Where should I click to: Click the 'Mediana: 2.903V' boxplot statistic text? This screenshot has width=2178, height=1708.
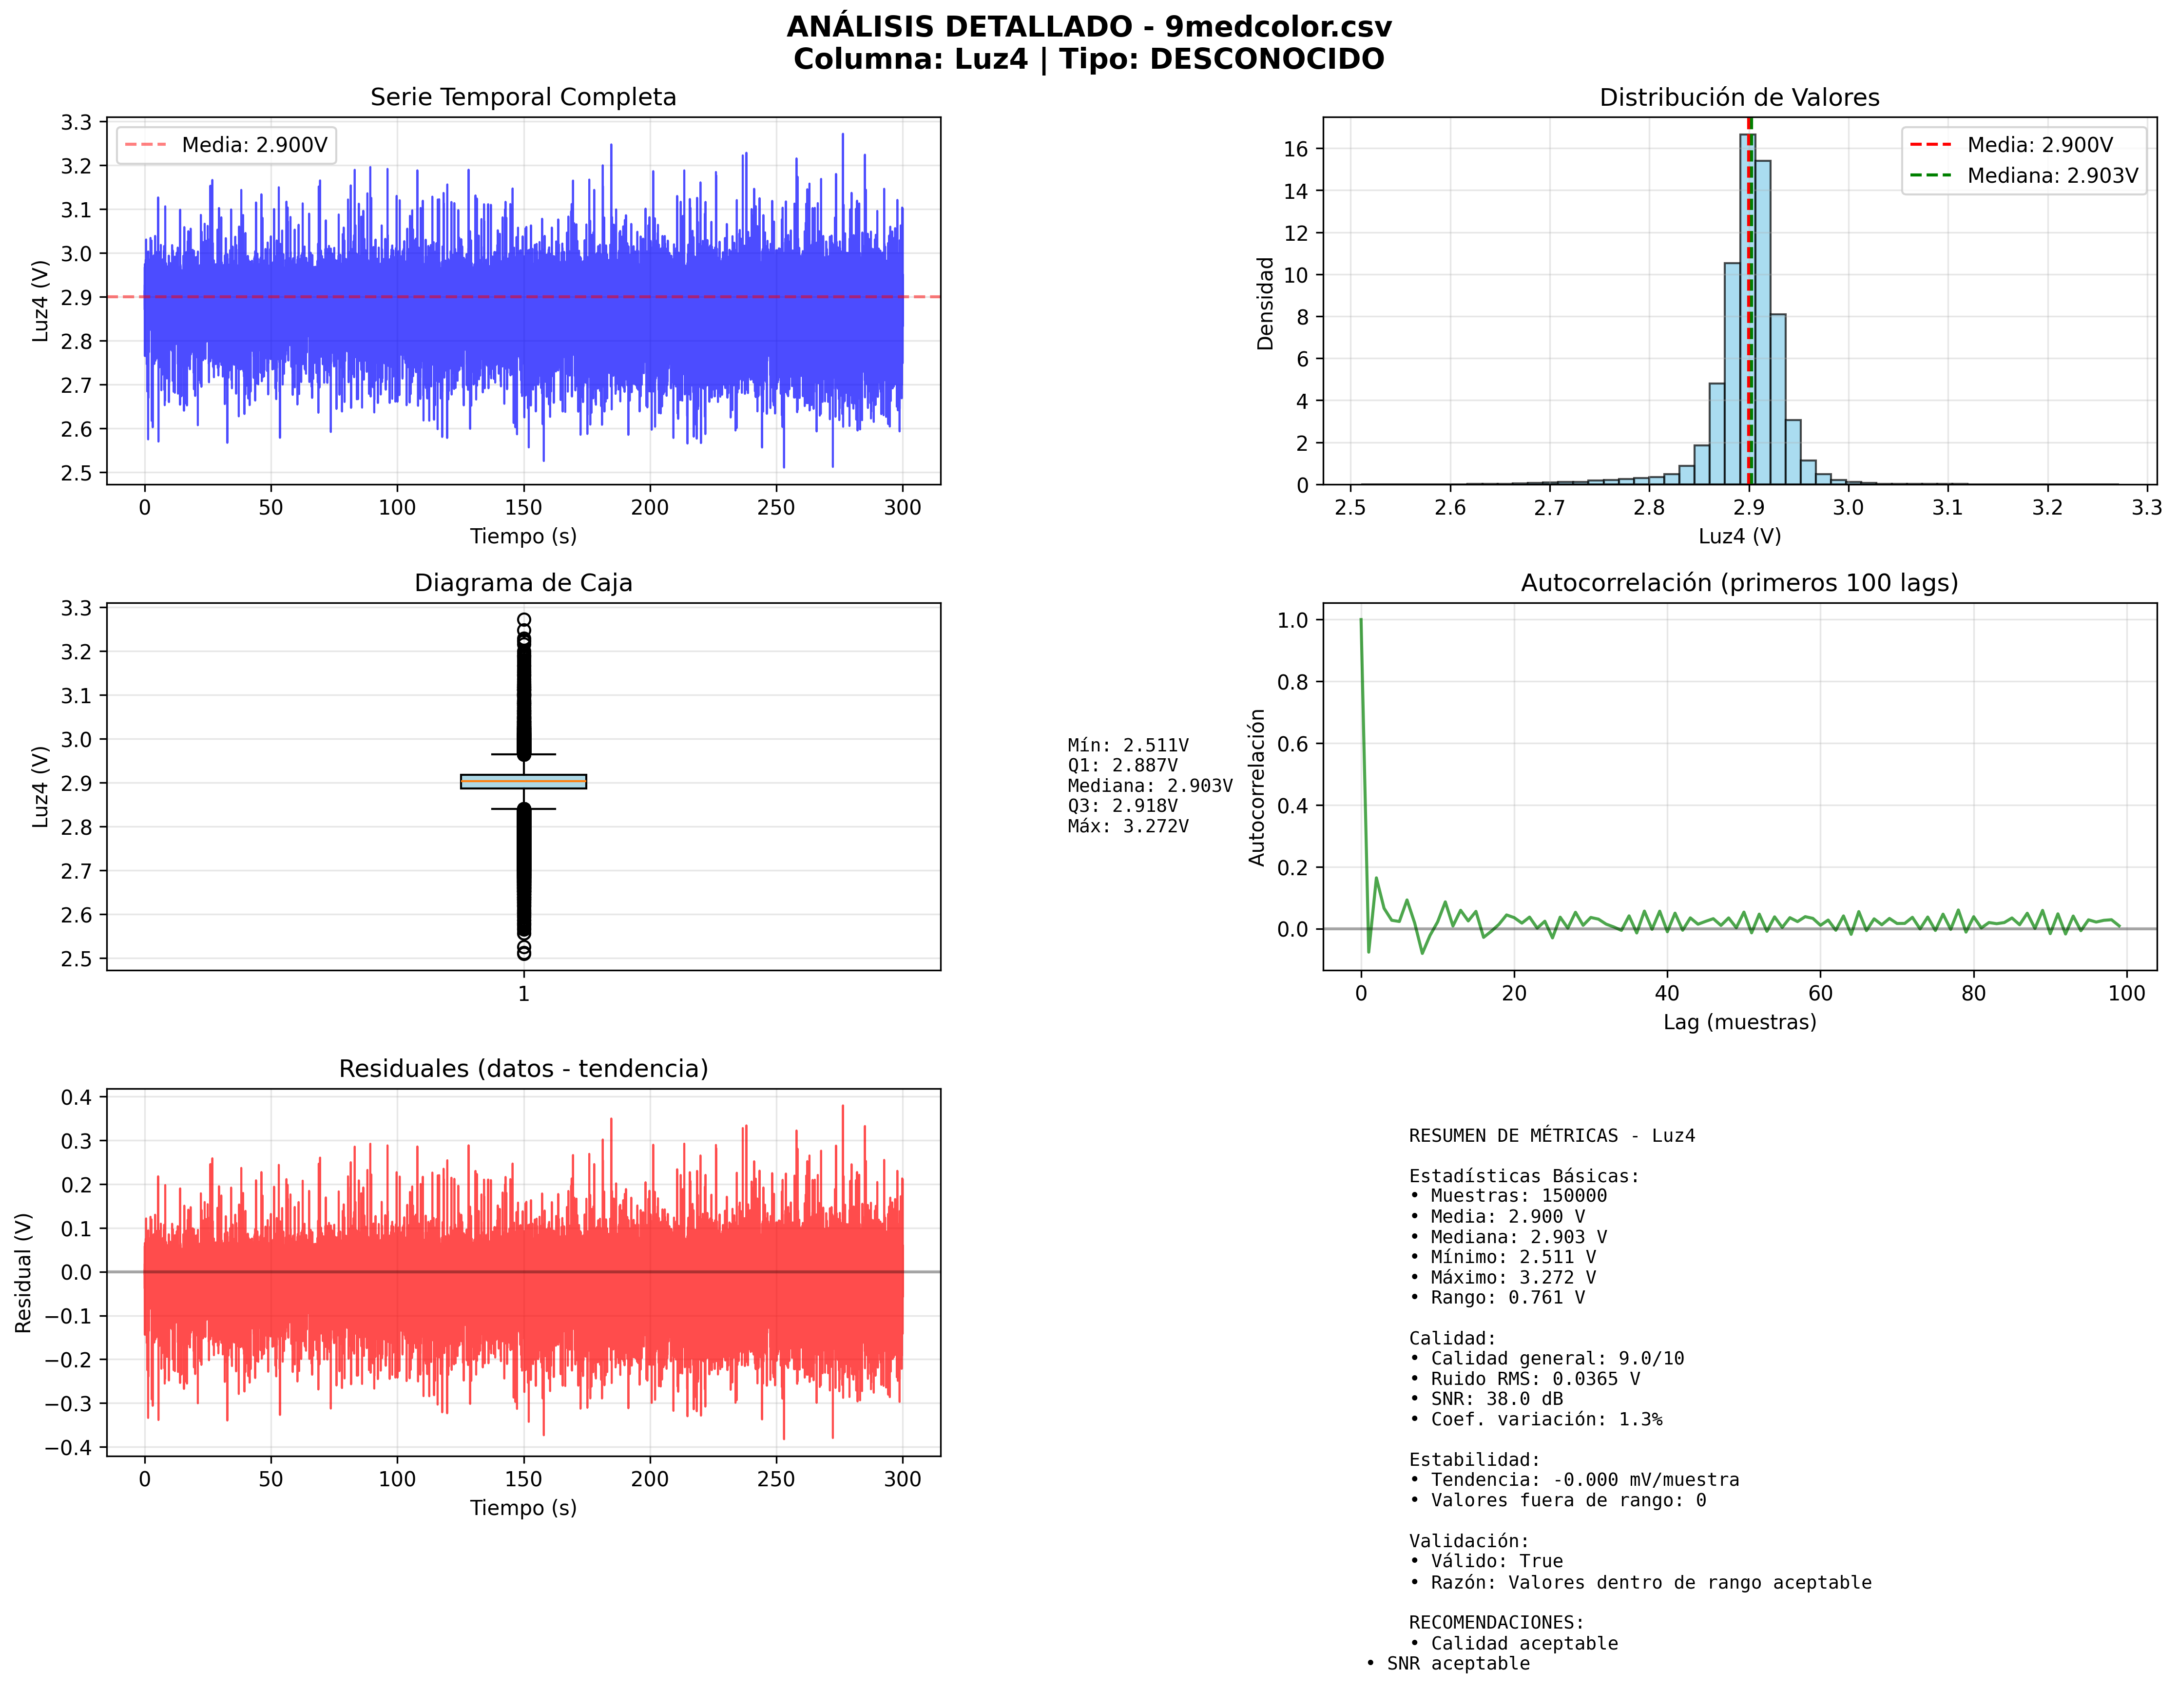click(1149, 786)
